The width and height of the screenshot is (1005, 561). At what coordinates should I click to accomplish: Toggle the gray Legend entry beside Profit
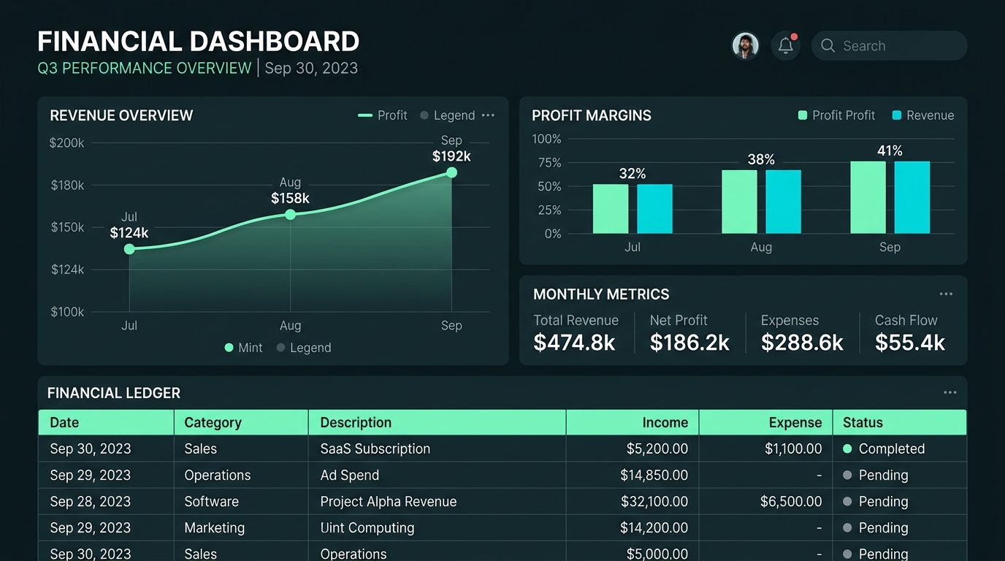click(x=448, y=115)
